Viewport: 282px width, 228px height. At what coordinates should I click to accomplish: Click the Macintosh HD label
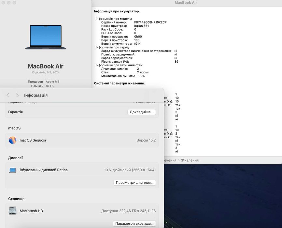[x=31, y=211]
